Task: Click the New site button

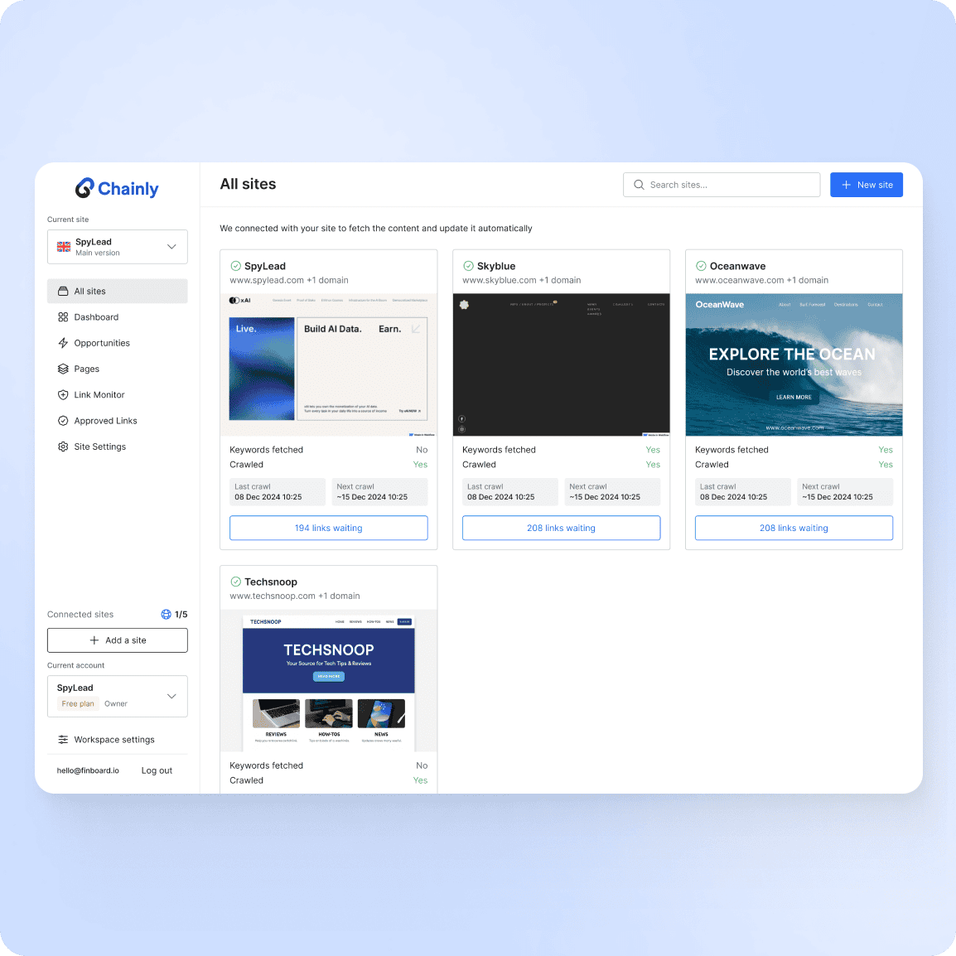Action: click(866, 185)
